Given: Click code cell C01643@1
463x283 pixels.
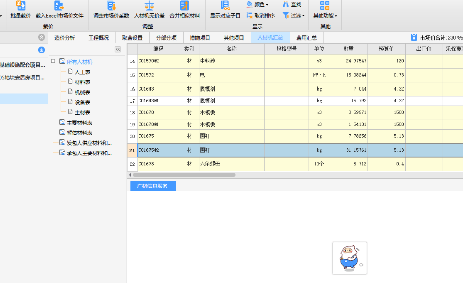Looking at the screenshot, I should point(159,101).
